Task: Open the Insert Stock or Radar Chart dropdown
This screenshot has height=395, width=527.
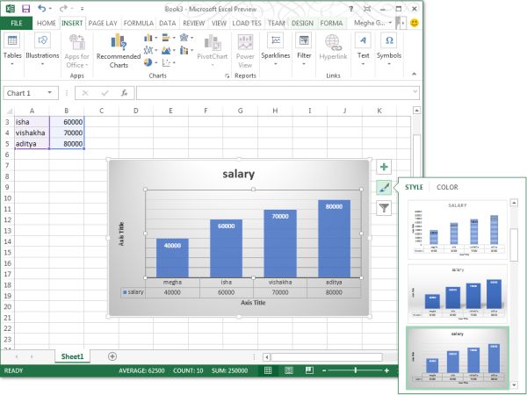Action: [186, 38]
